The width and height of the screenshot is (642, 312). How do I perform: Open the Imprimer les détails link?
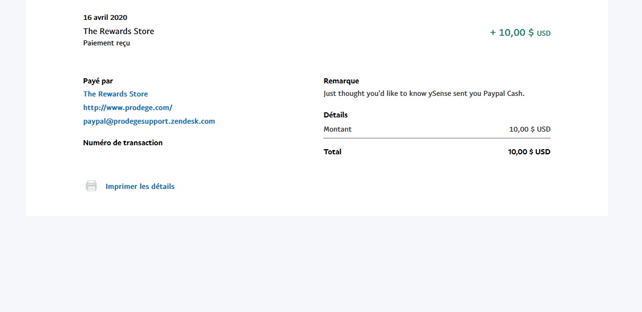pos(140,187)
